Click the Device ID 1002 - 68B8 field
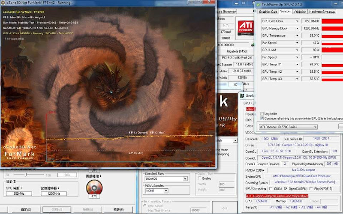 [270, 139]
